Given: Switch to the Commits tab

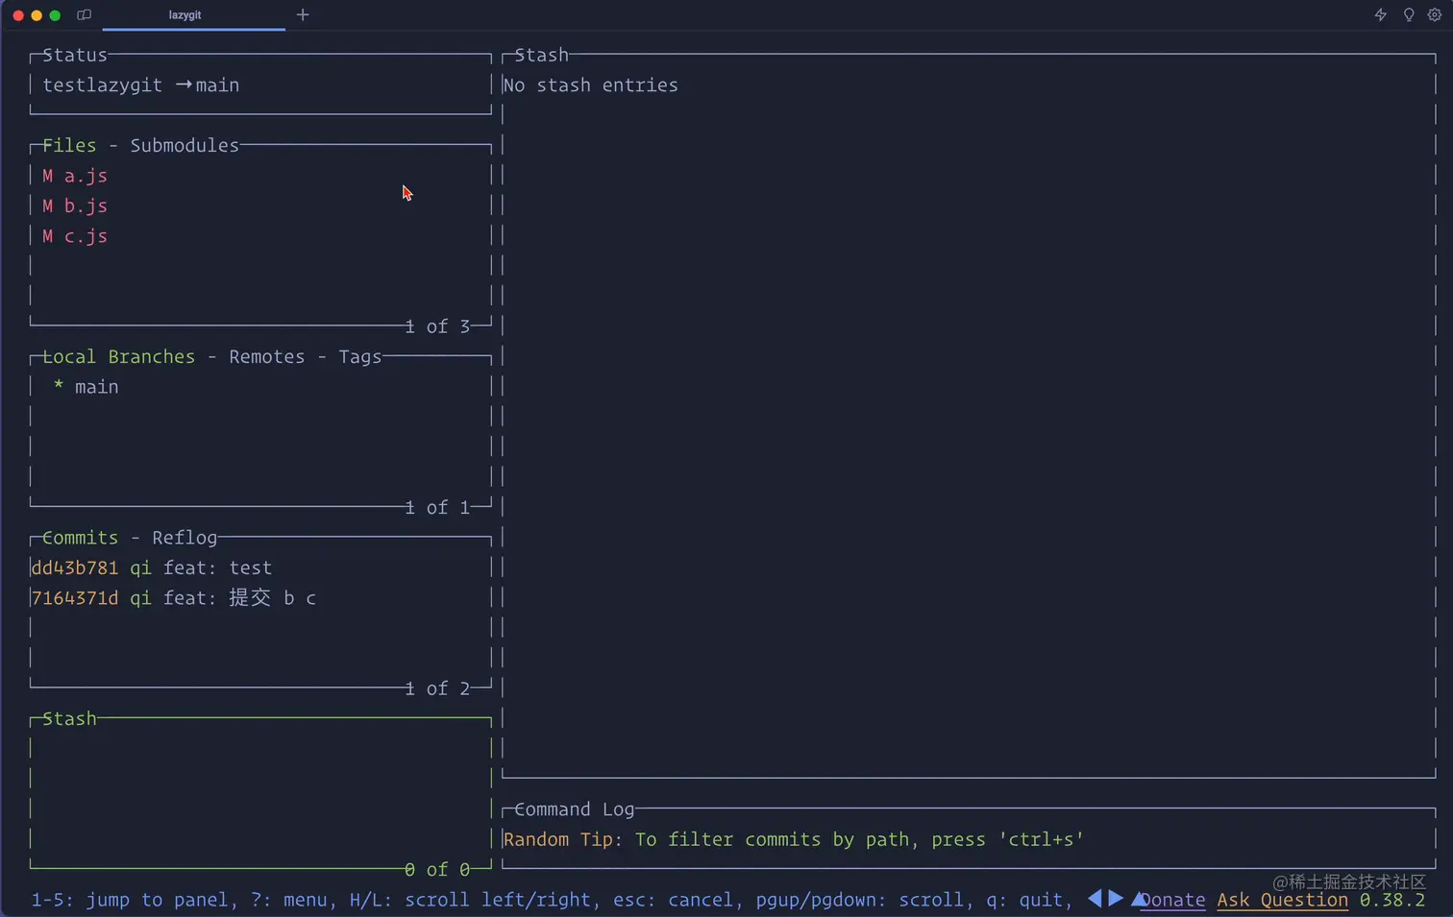Looking at the screenshot, I should [80, 538].
